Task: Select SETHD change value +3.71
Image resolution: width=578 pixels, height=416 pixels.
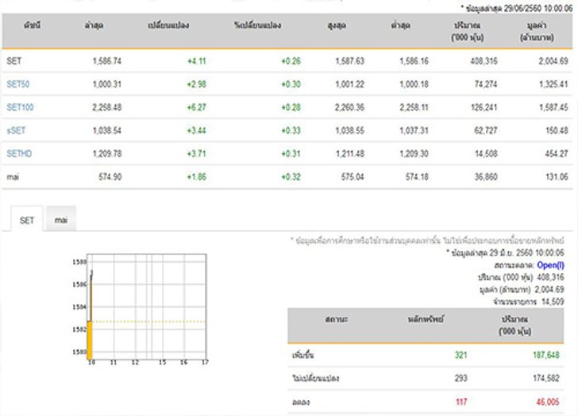Action: (x=196, y=154)
